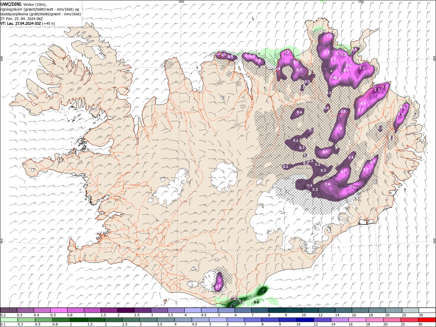Click the 20W longitude label
Screen dimensions: 436x327
coord(181,1)
